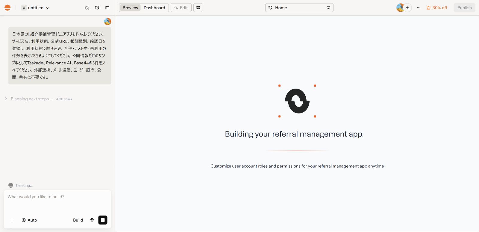Click the 'Thinking...' status text
This screenshot has width=479, height=232.
tap(24, 186)
